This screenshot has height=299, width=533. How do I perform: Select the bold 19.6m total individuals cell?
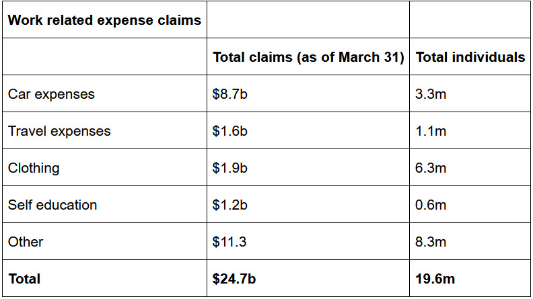pos(436,278)
